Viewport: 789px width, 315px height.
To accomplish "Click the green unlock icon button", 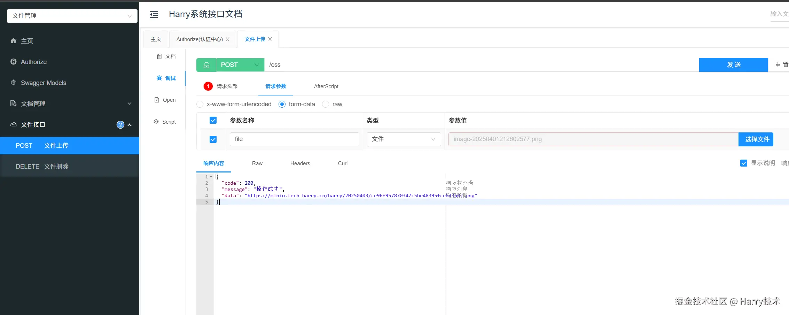I will tap(206, 65).
